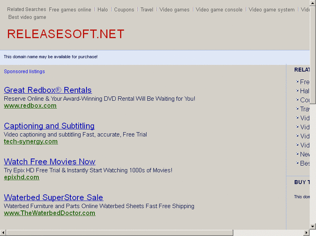316x236 pixels.
Task: Click the Video games related search at top
Action: (x=175, y=10)
